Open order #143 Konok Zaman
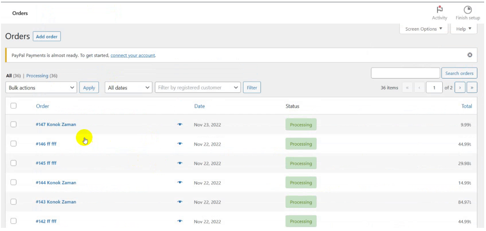The image size is (486, 231). (x=56, y=202)
